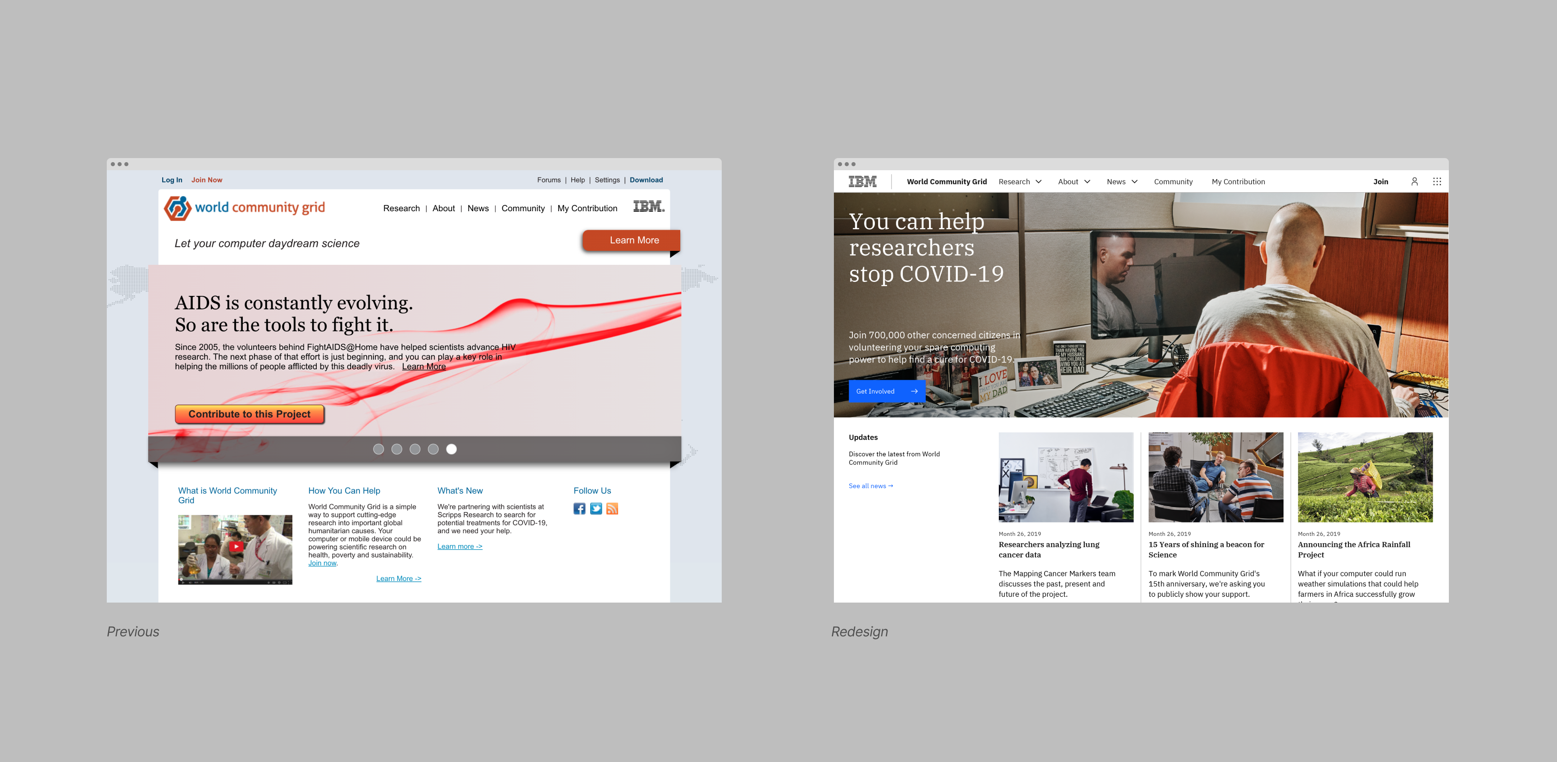Select the fifth active carousel dot
The image size is (1557, 762).
(x=451, y=449)
